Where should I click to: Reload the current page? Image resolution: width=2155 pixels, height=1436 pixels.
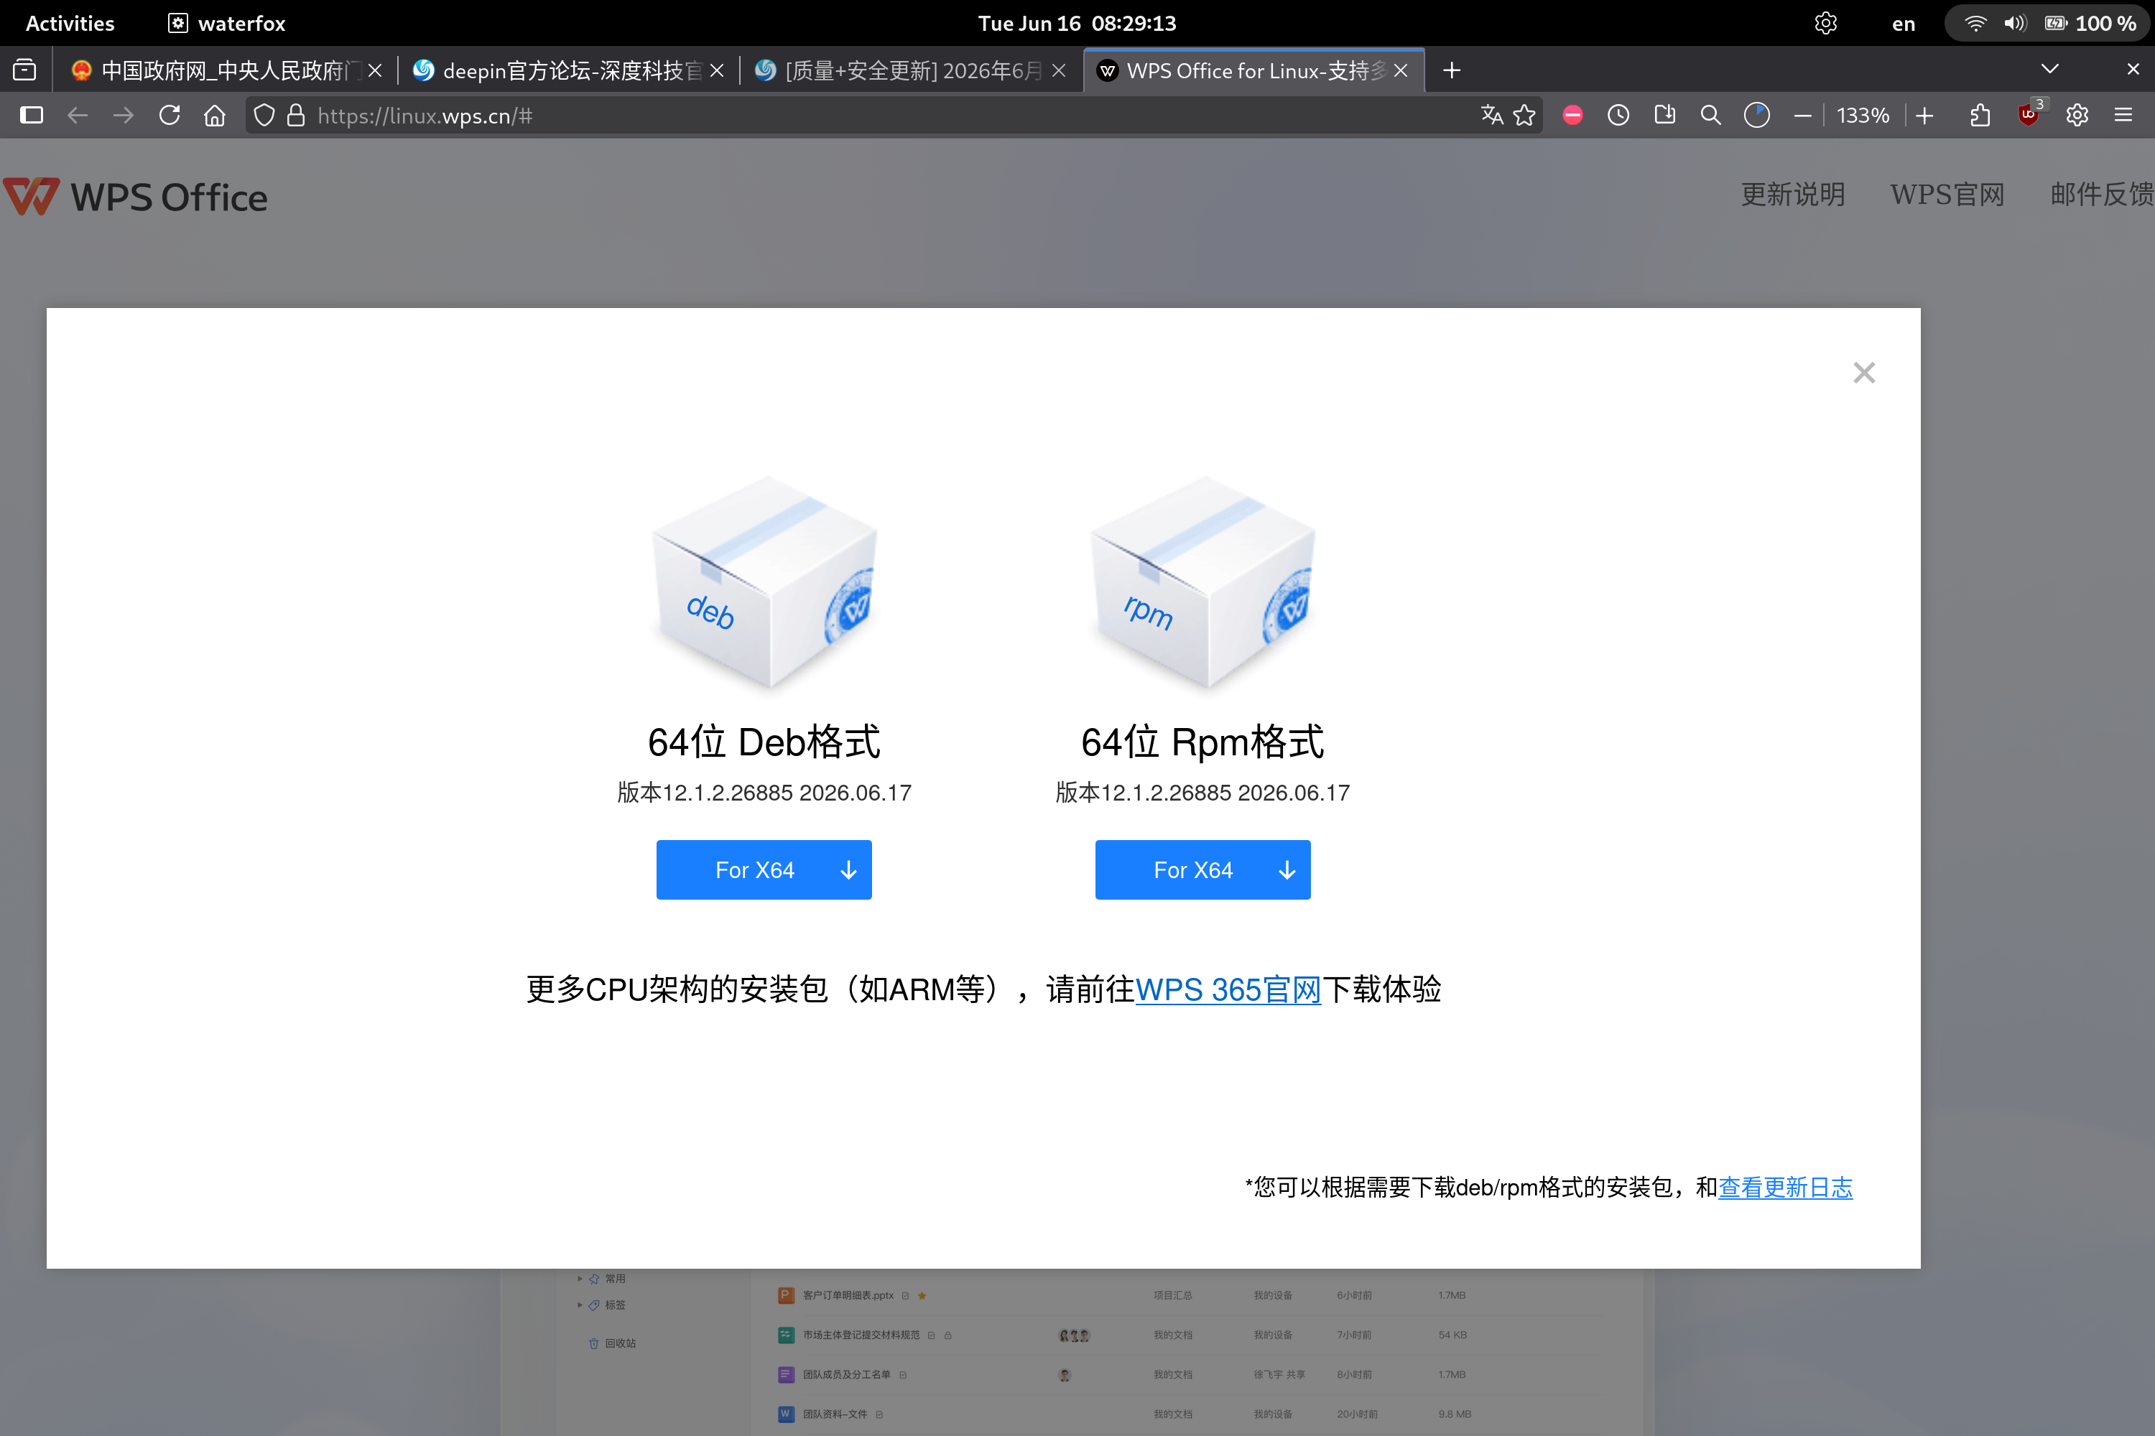point(170,116)
